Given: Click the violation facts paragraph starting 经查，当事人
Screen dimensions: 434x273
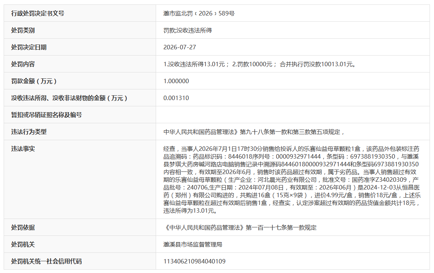Looking at the screenshot, I should coord(292,180).
